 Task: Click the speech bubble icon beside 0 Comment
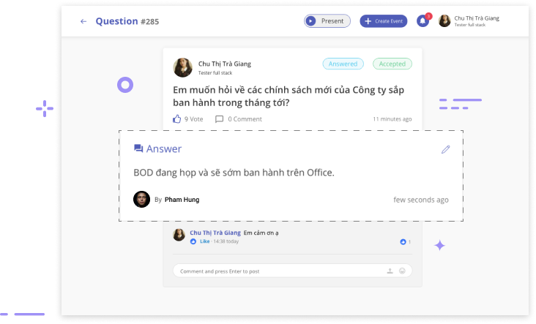point(219,118)
